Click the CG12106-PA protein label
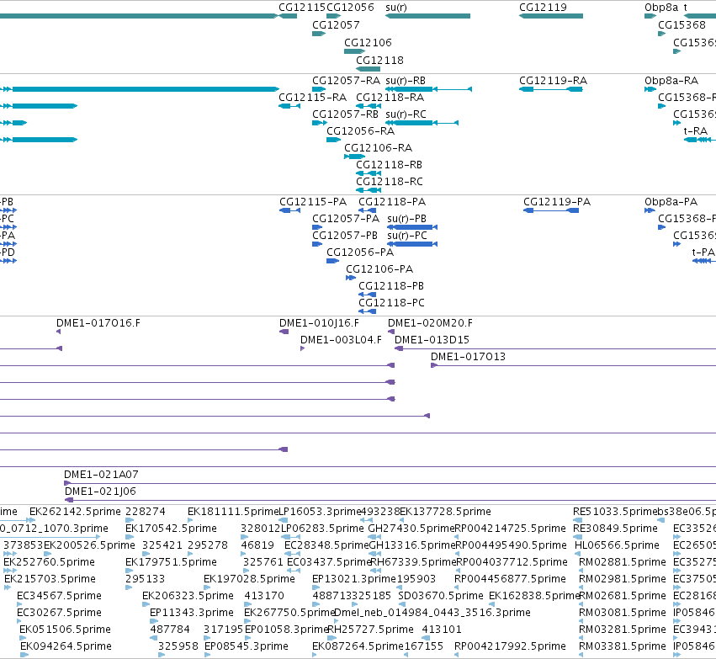The height and width of the screenshot is (659, 716). (x=379, y=269)
